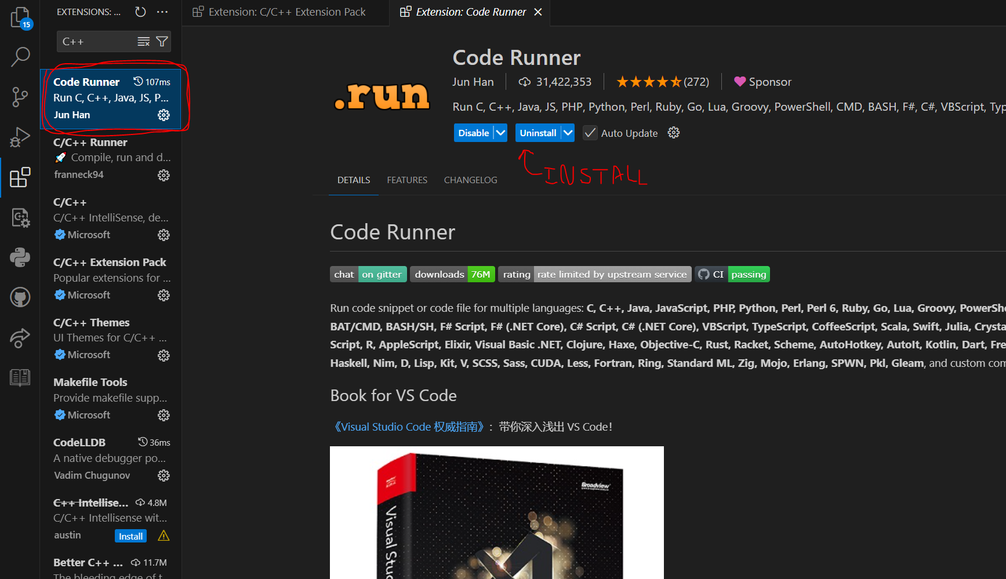Open the Disable dropdown arrow
1006x579 pixels.
click(x=500, y=133)
